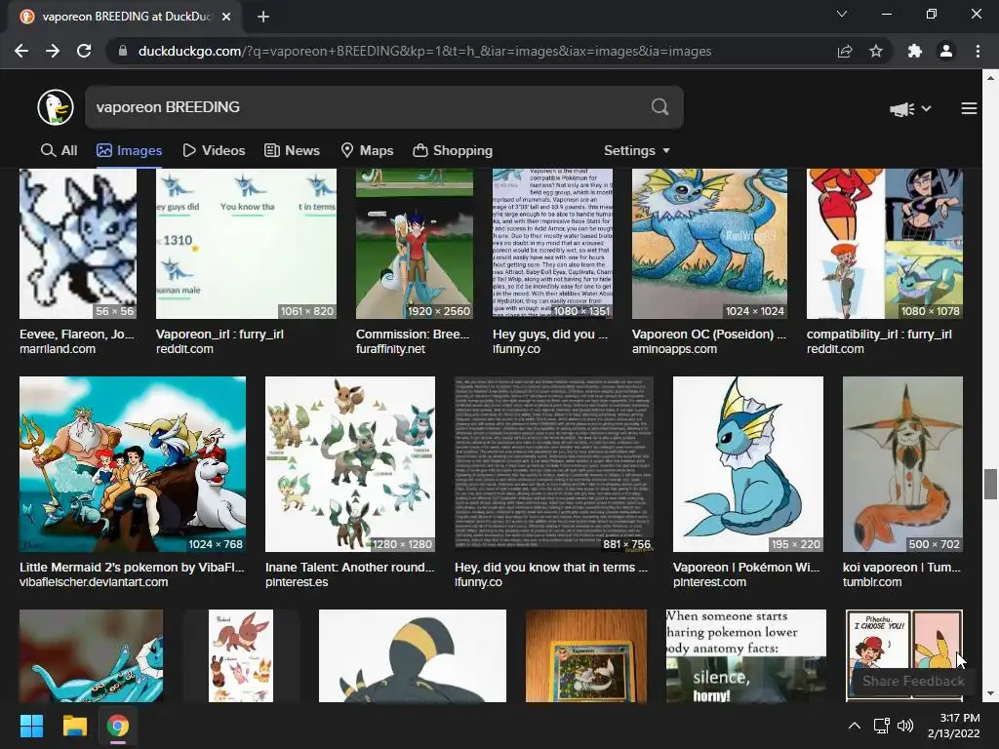
Task: Open clock showing 3:17 PM
Action: [x=953, y=726]
